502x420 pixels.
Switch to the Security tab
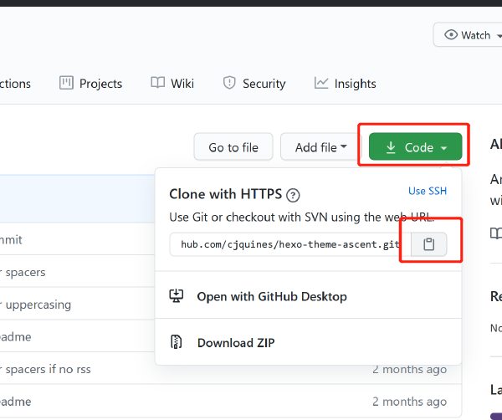point(254,83)
